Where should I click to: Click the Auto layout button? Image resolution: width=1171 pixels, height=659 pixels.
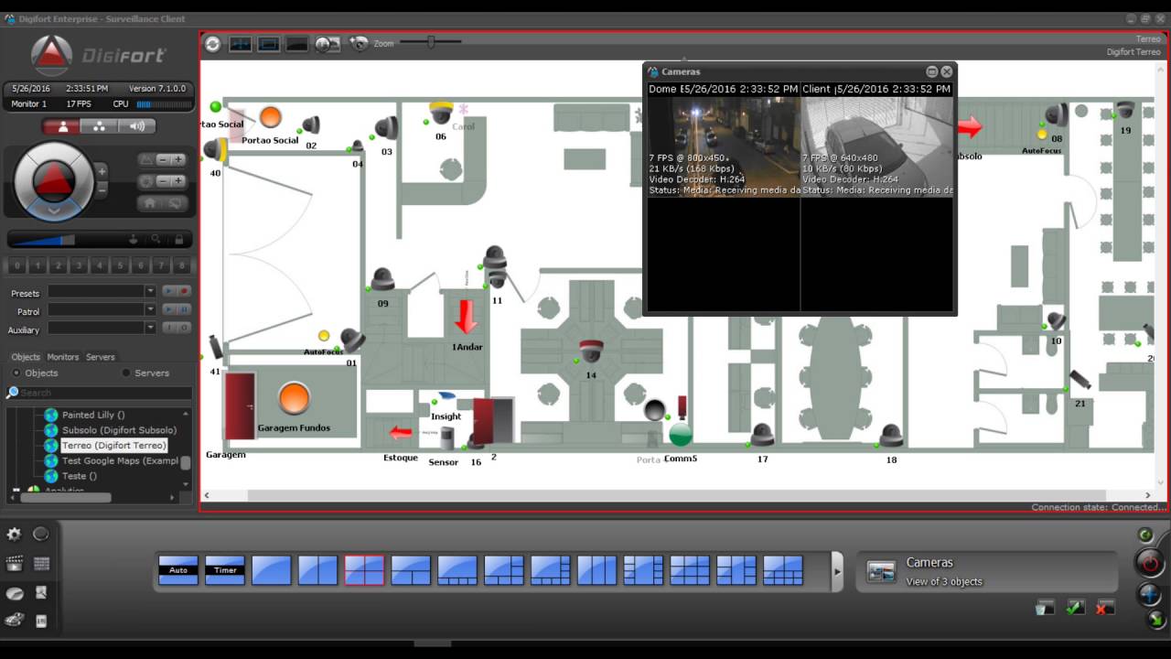177,570
